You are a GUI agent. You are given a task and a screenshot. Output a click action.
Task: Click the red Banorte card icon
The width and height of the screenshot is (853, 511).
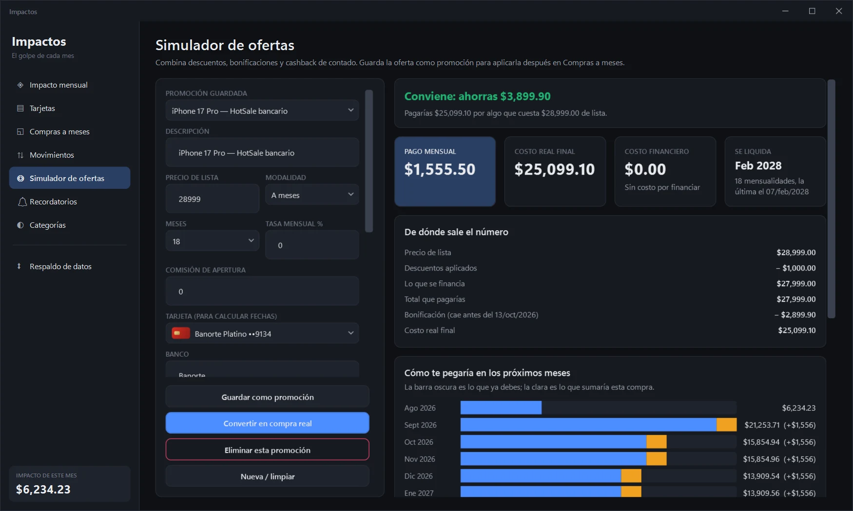click(181, 333)
